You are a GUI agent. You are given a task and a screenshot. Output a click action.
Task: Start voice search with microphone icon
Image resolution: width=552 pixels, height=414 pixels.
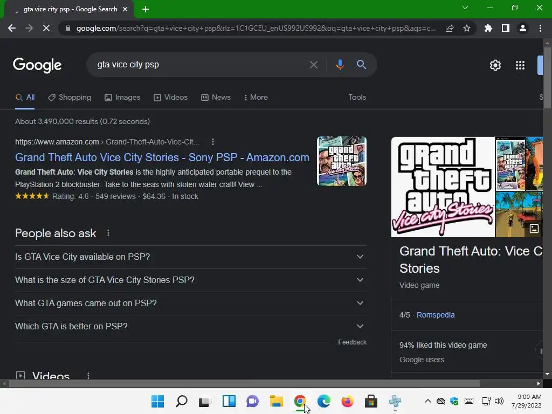click(340, 65)
